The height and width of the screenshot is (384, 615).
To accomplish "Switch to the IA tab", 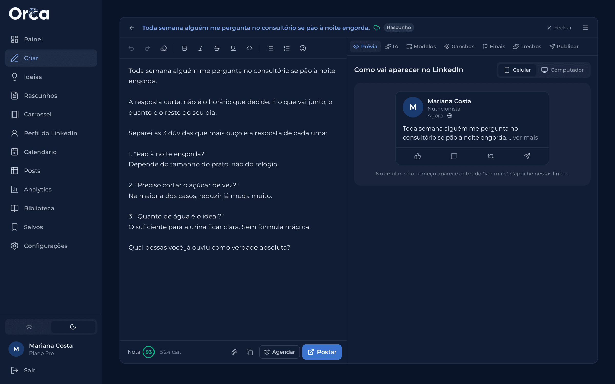I will click(x=392, y=47).
